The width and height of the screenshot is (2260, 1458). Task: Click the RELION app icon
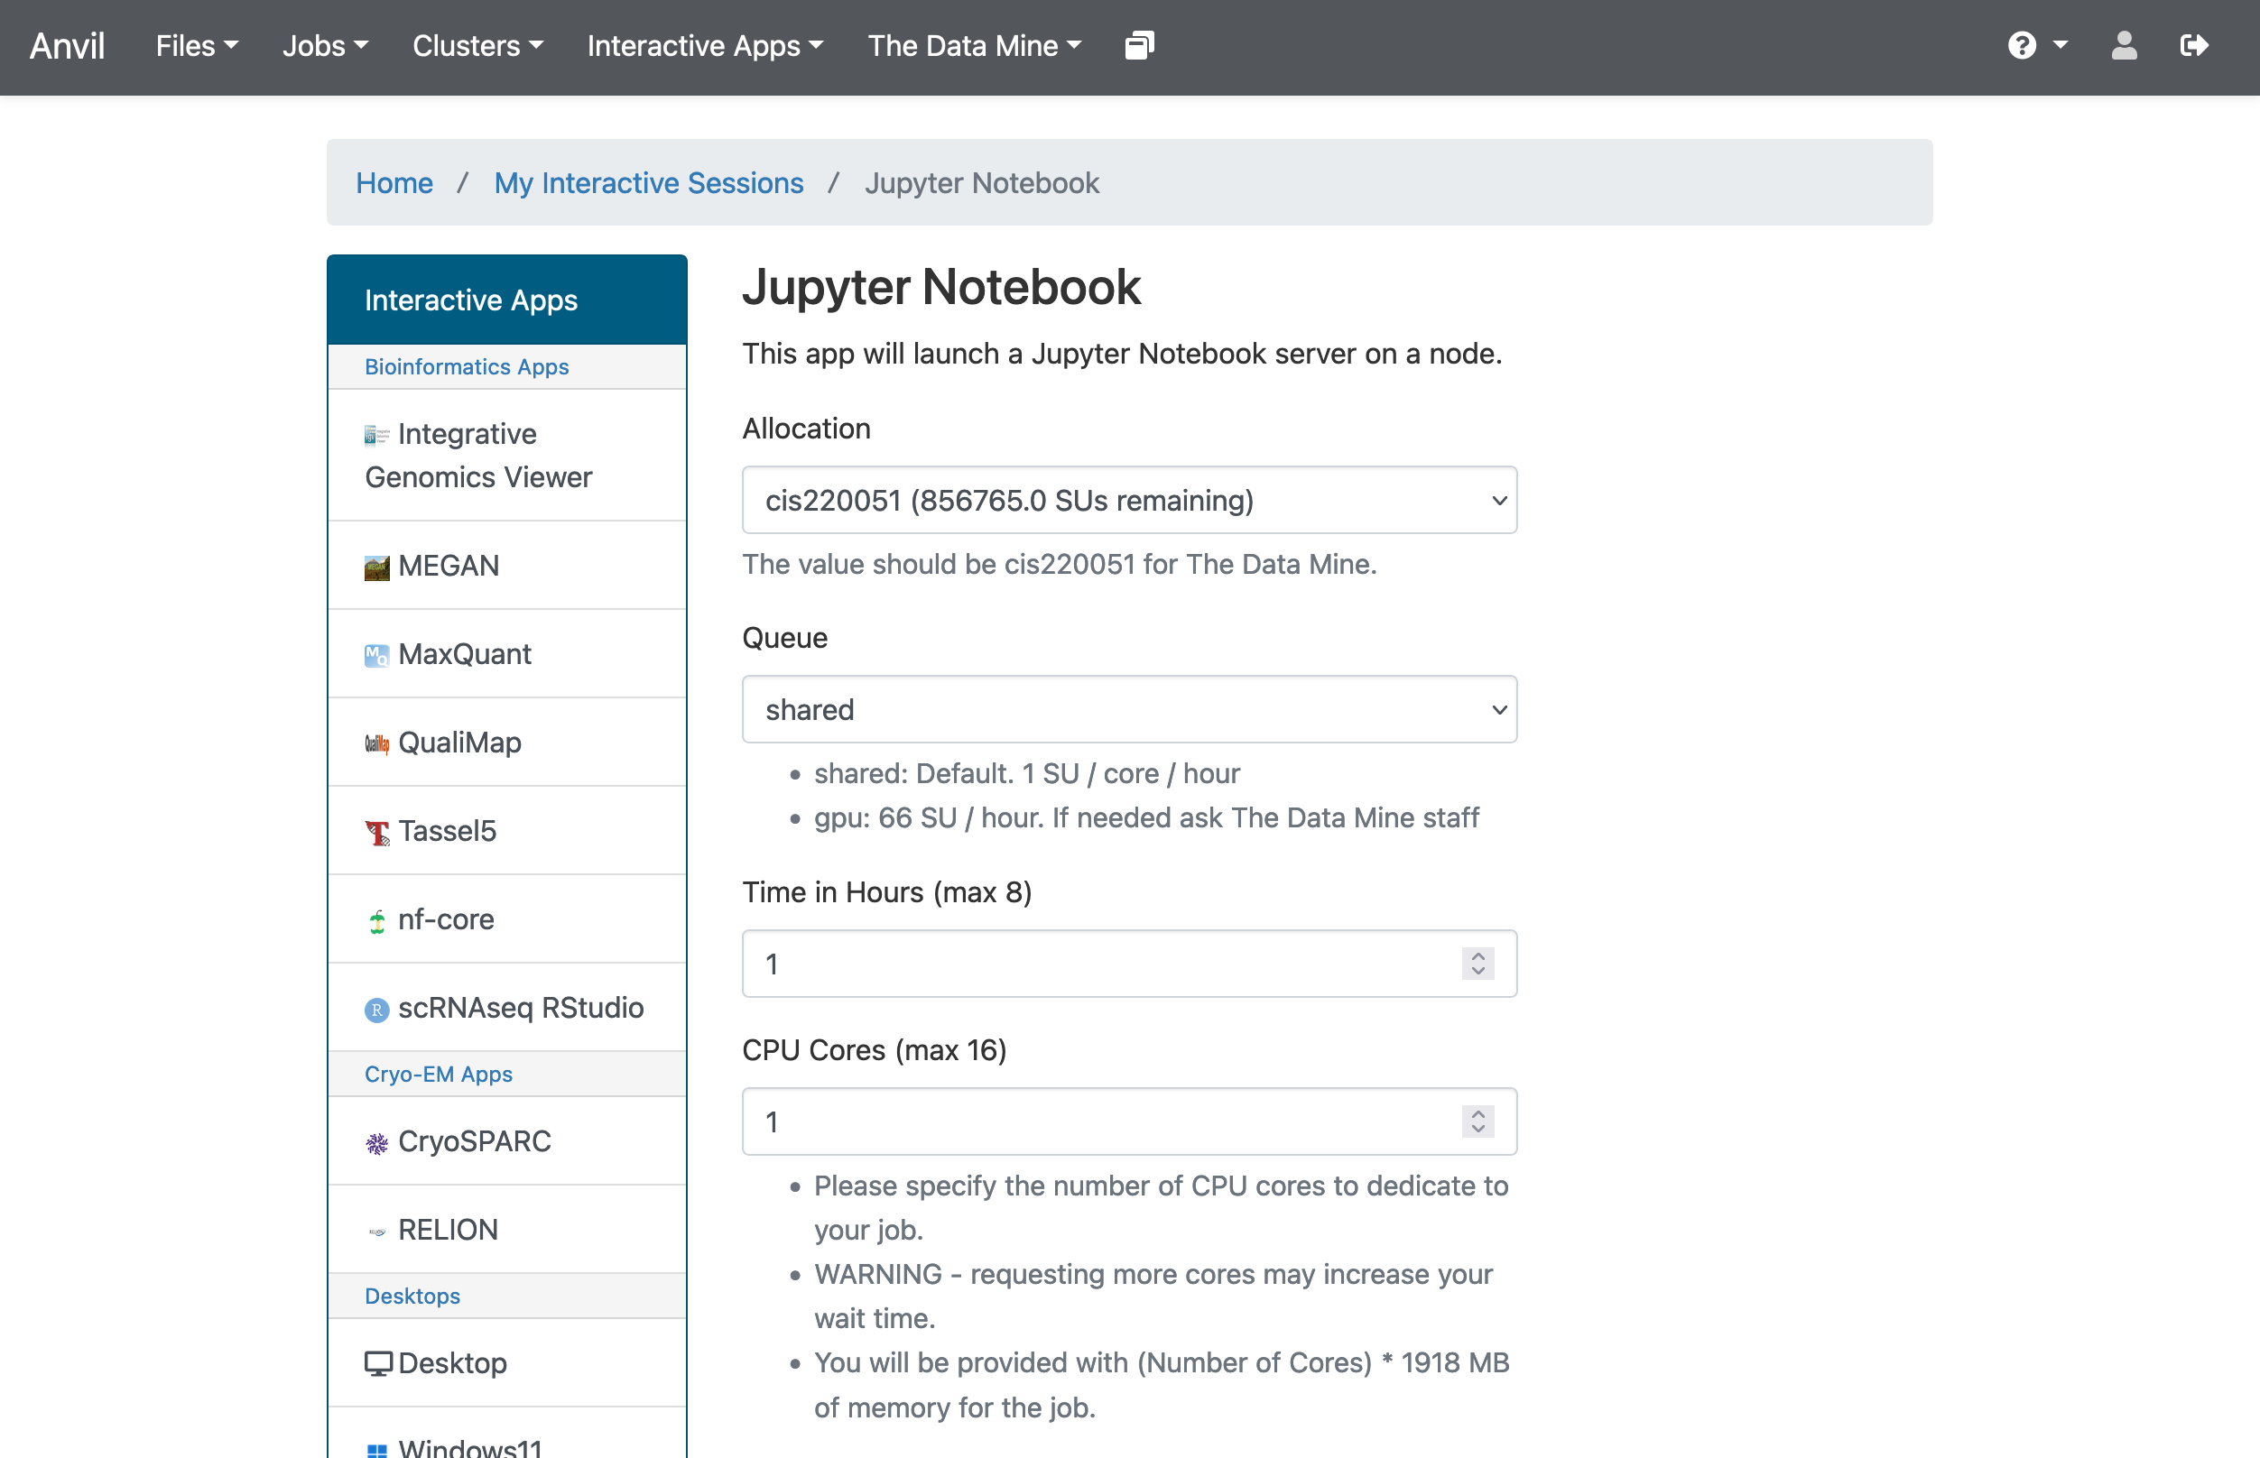click(378, 1230)
